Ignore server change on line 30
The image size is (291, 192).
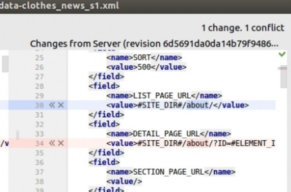[61, 105]
